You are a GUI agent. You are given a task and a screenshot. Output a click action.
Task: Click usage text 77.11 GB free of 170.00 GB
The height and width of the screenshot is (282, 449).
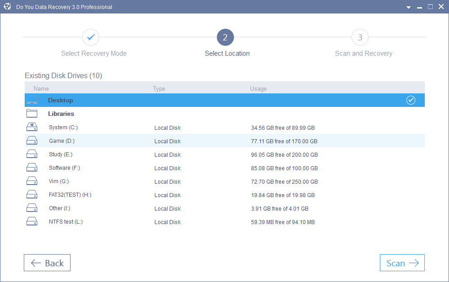click(284, 141)
